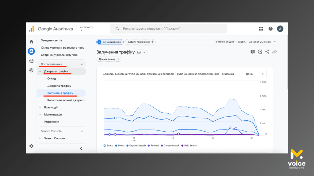314x176 pixels.
Task: Open the Help question mark icon
Action: (x=270, y=29)
